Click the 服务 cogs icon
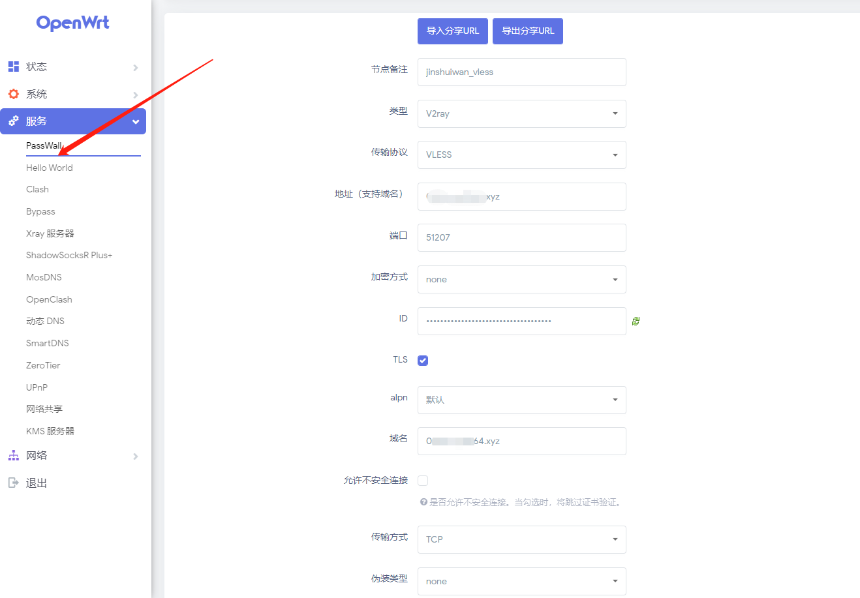860x598 pixels. 13,121
